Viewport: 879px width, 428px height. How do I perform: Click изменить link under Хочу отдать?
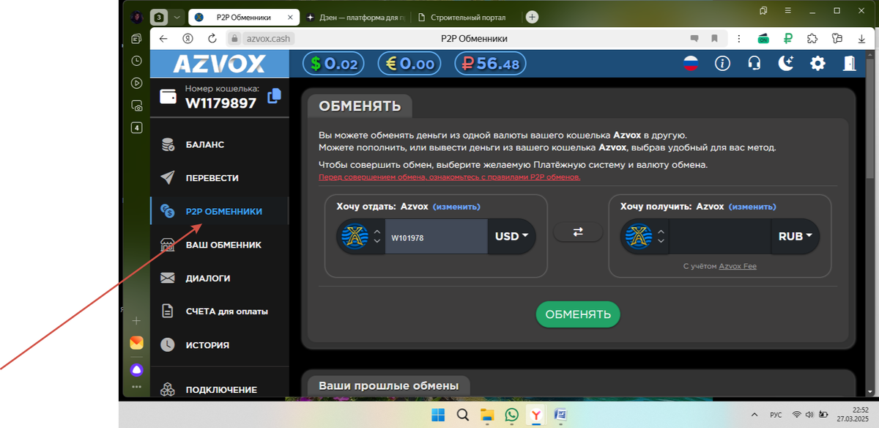456,207
